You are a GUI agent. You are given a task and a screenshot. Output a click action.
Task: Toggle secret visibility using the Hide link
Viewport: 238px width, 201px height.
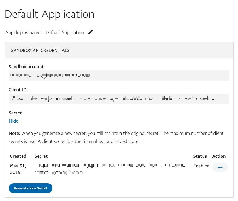13,121
